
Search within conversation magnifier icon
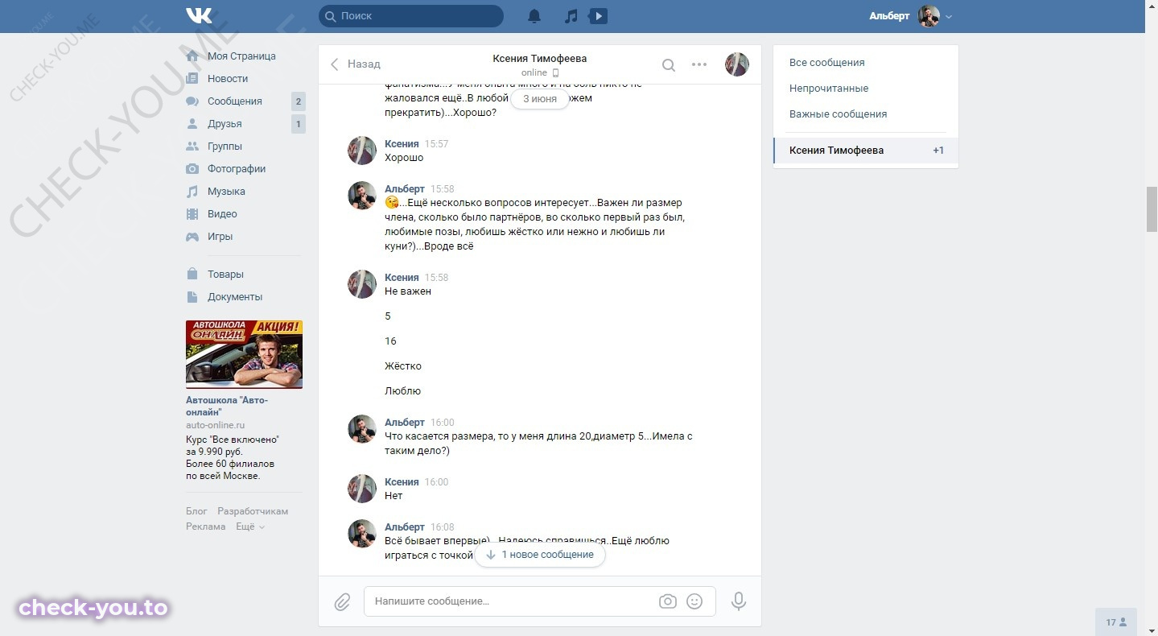click(x=669, y=65)
